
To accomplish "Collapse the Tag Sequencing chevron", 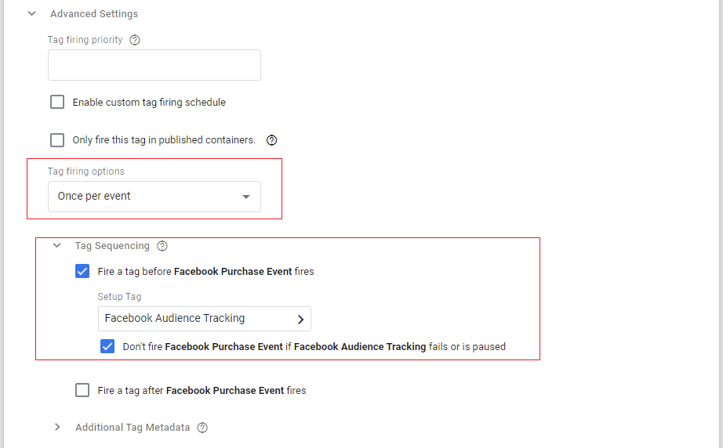I will (56, 246).
